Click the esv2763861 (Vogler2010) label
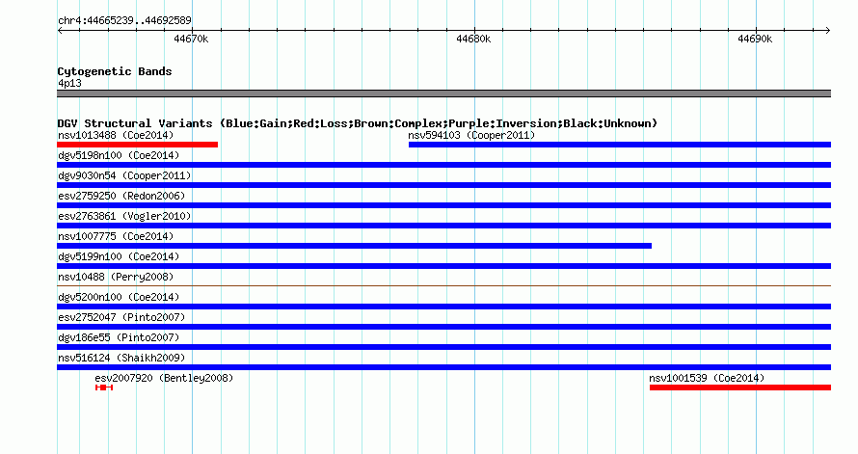 pos(124,216)
